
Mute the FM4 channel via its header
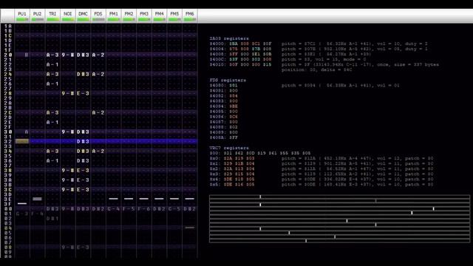pyautogui.click(x=160, y=16)
